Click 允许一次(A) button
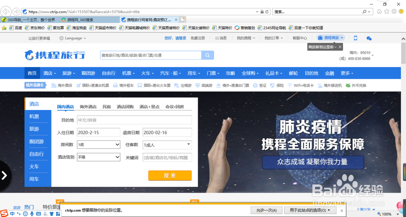The width and height of the screenshot is (406, 217). pos(266,210)
